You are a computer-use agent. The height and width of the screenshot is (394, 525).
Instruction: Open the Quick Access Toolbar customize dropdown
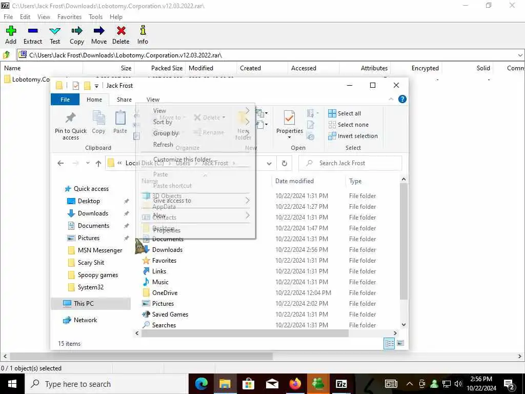(x=96, y=86)
